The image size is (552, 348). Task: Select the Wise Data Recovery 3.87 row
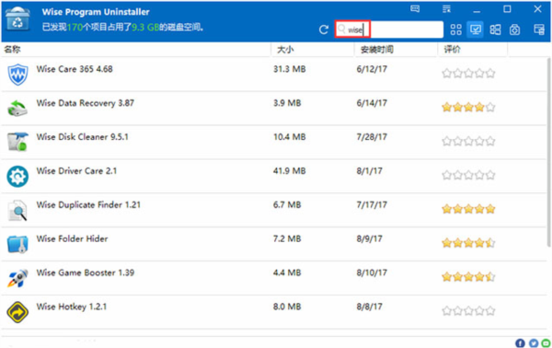(274, 108)
